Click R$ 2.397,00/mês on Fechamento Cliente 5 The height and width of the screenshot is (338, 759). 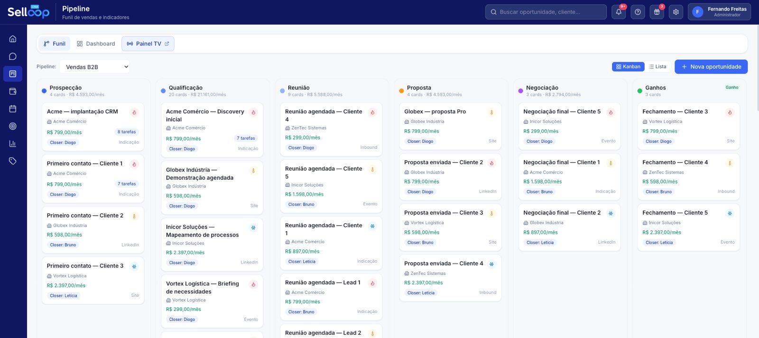(662, 232)
